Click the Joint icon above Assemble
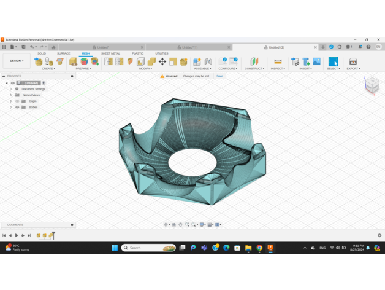 208,61
